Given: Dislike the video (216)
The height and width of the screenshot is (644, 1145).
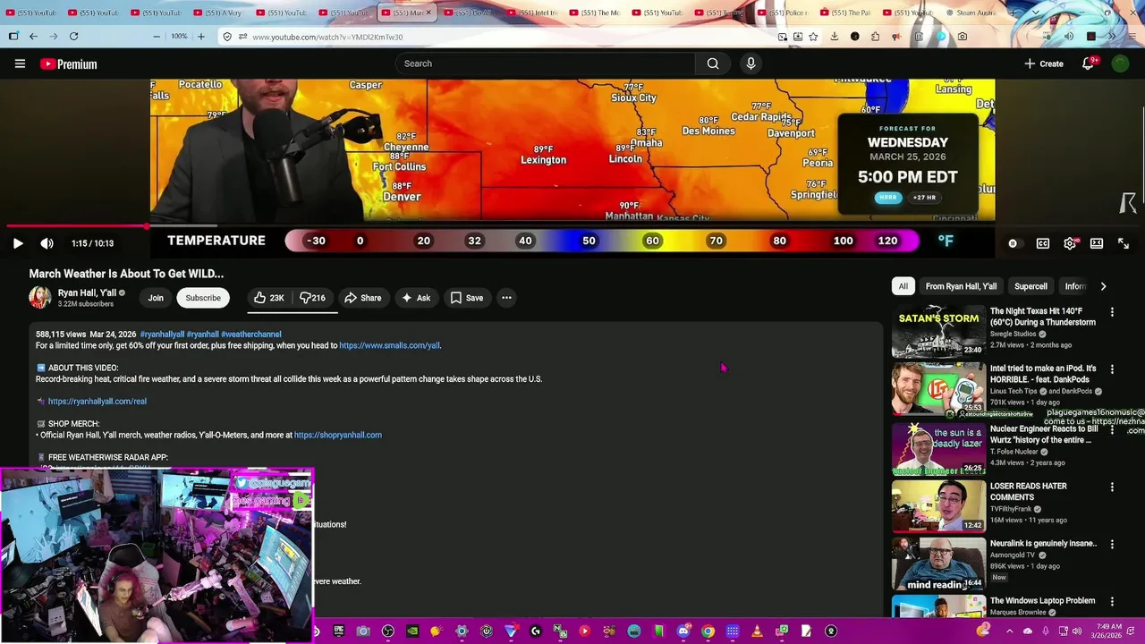Looking at the screenshot, I should pyautogui.click(x=315, y=298).
